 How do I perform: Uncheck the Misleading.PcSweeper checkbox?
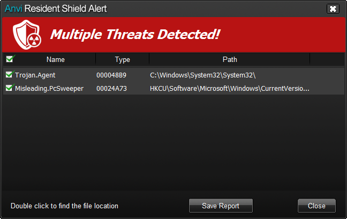(x=10, y=88)
